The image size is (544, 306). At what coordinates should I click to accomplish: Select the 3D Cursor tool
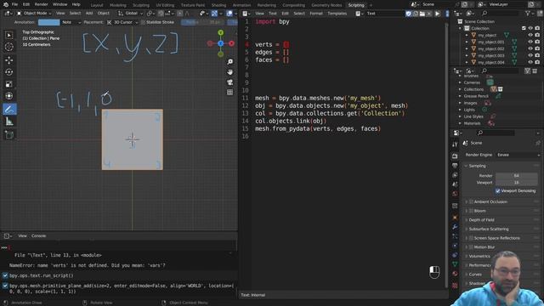9,47
